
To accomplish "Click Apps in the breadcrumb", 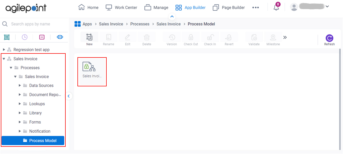I will click(x=87, y=24).
